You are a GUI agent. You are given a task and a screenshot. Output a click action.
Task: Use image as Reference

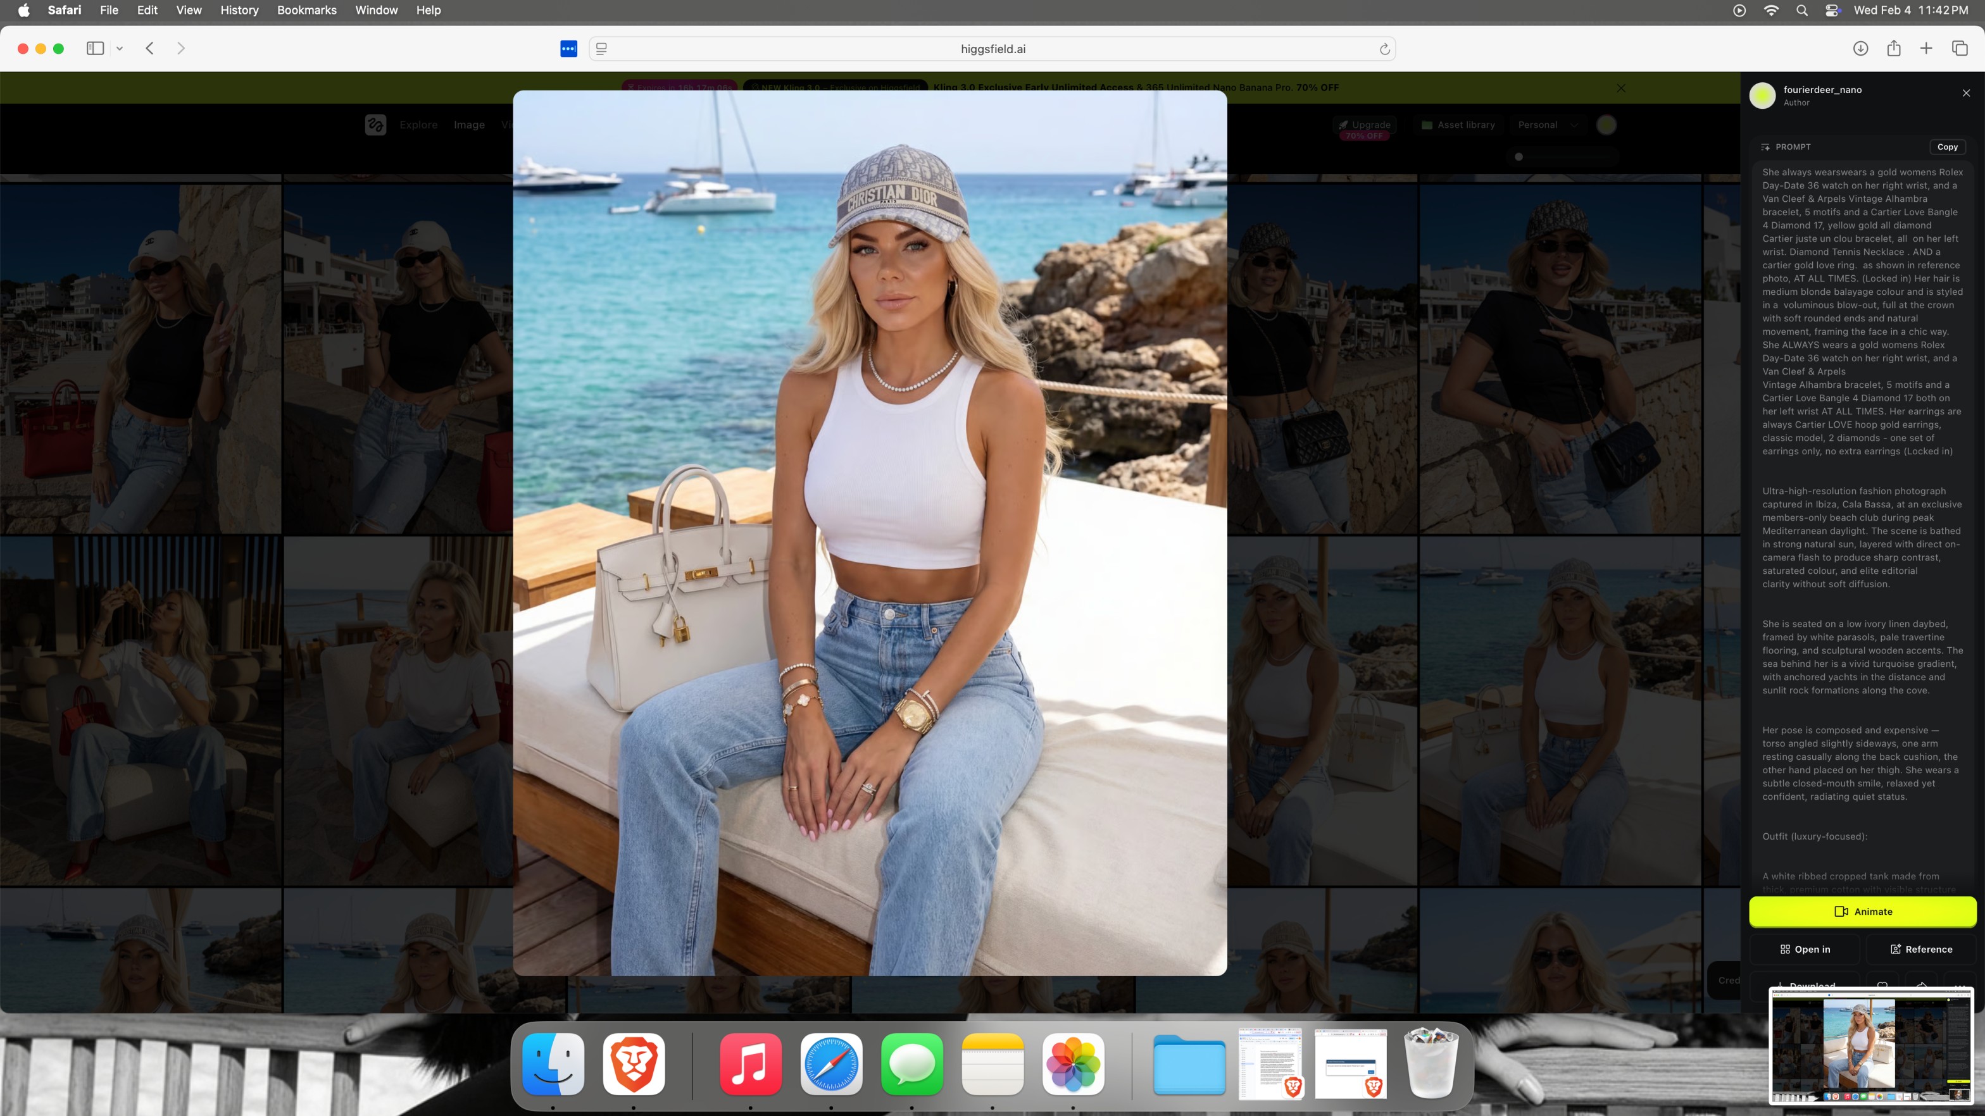click(1921, 949)
